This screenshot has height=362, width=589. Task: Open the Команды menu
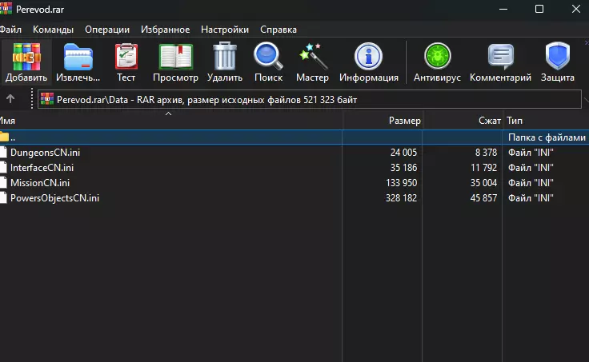click(53, 30)
